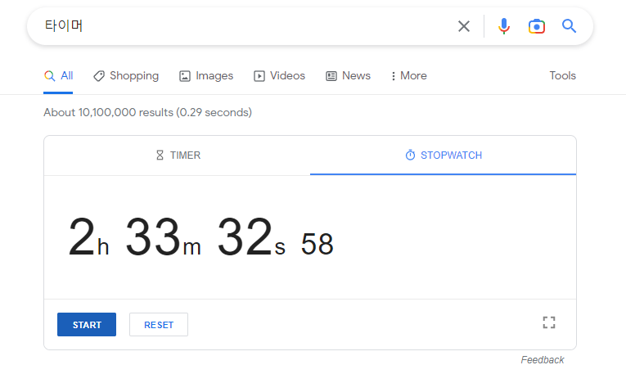626x383 pixels.
Task: Click the hourglass icon on TIMER tab
Action: 160,155
